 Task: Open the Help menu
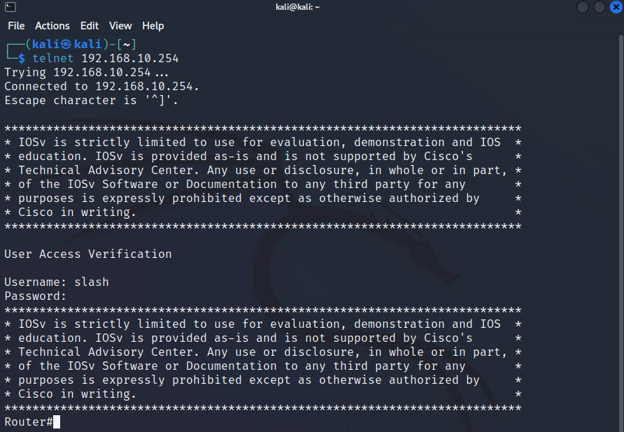[153, 26]
